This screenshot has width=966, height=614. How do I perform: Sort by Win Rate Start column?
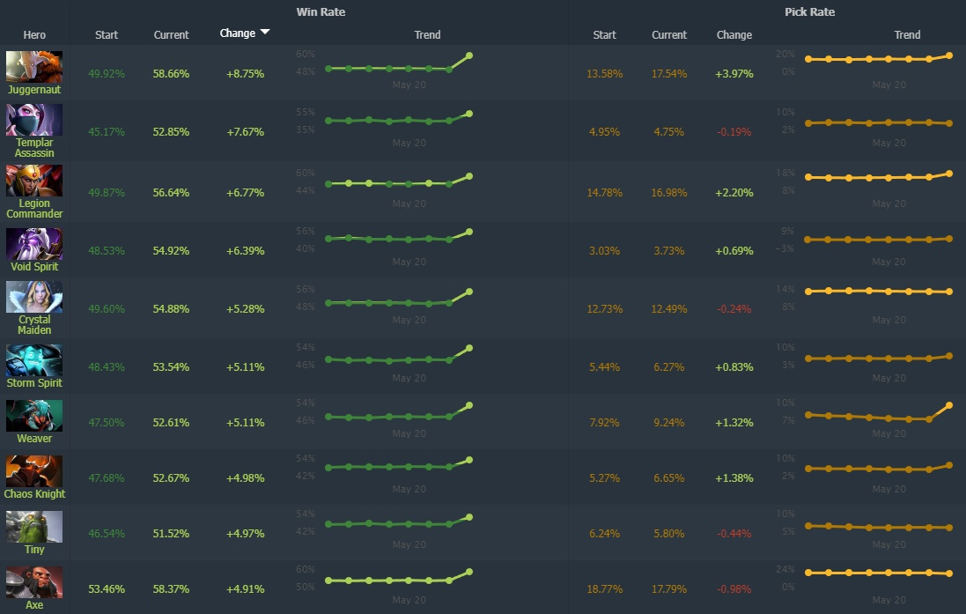coord(107,35)
